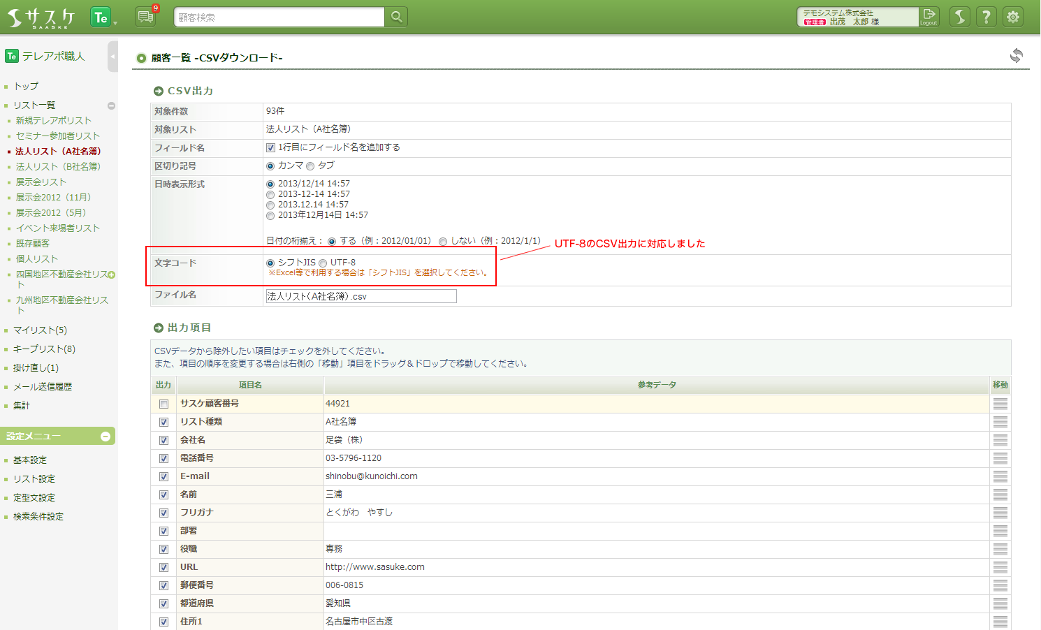Collapse the left sidebar panel arrow
Viewport: 1041px width, 630px height.
(112, 57)
